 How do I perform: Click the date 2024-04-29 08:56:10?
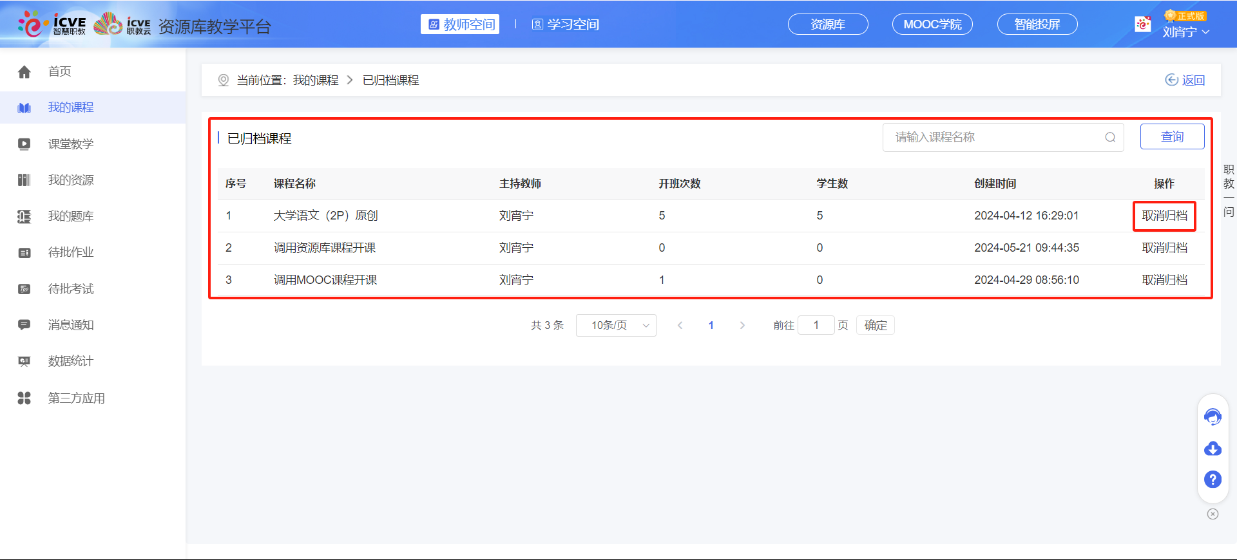[1026, 280]
